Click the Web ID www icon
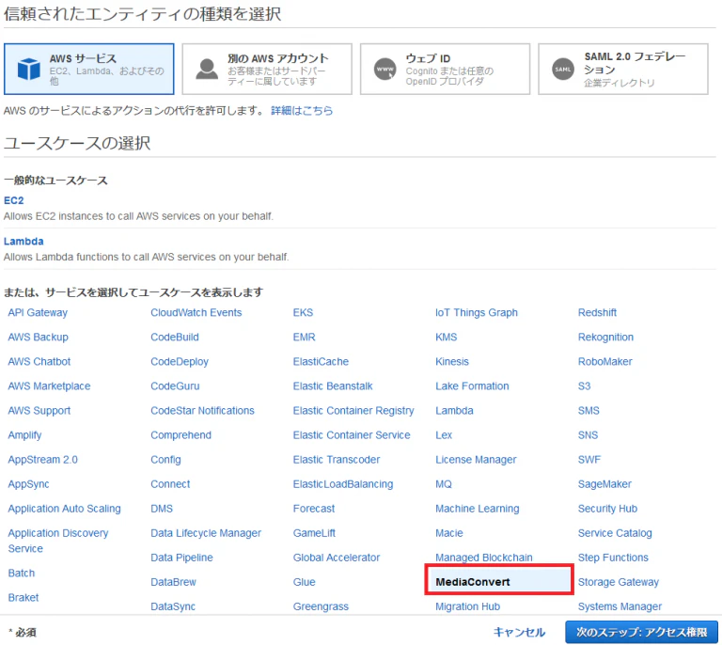Image resolution: width=722 pixels, height=645 pixels. [385, 69]
